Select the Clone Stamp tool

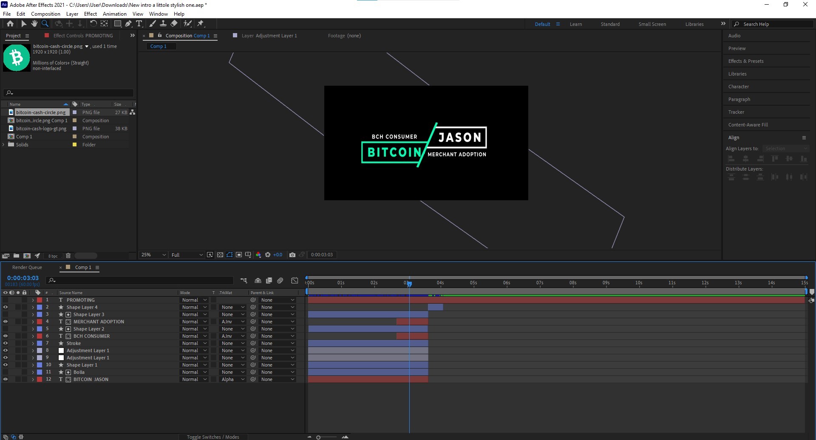pyautogui.click(x=163, y=24)
